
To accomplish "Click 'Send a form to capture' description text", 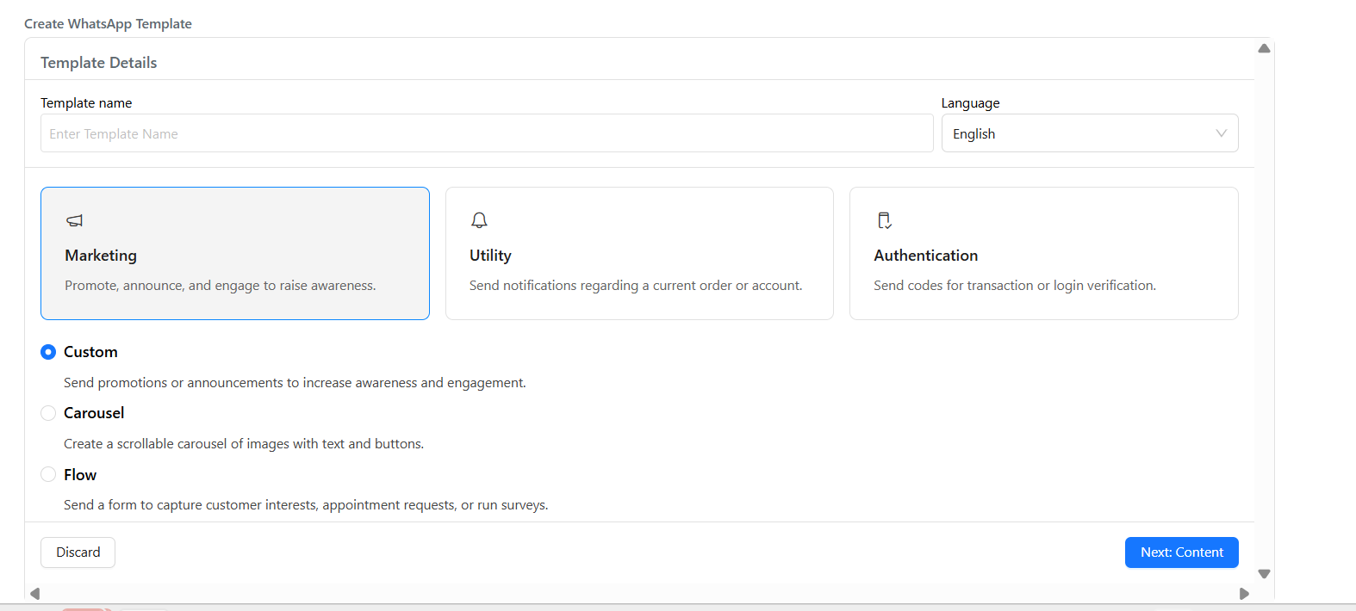I will (x=306, y=505).
